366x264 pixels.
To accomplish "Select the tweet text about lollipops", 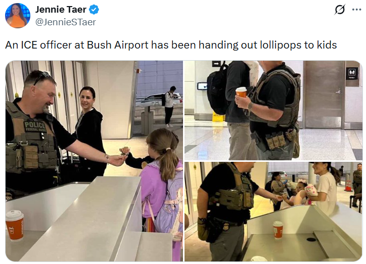I will [x=171, y=45].
